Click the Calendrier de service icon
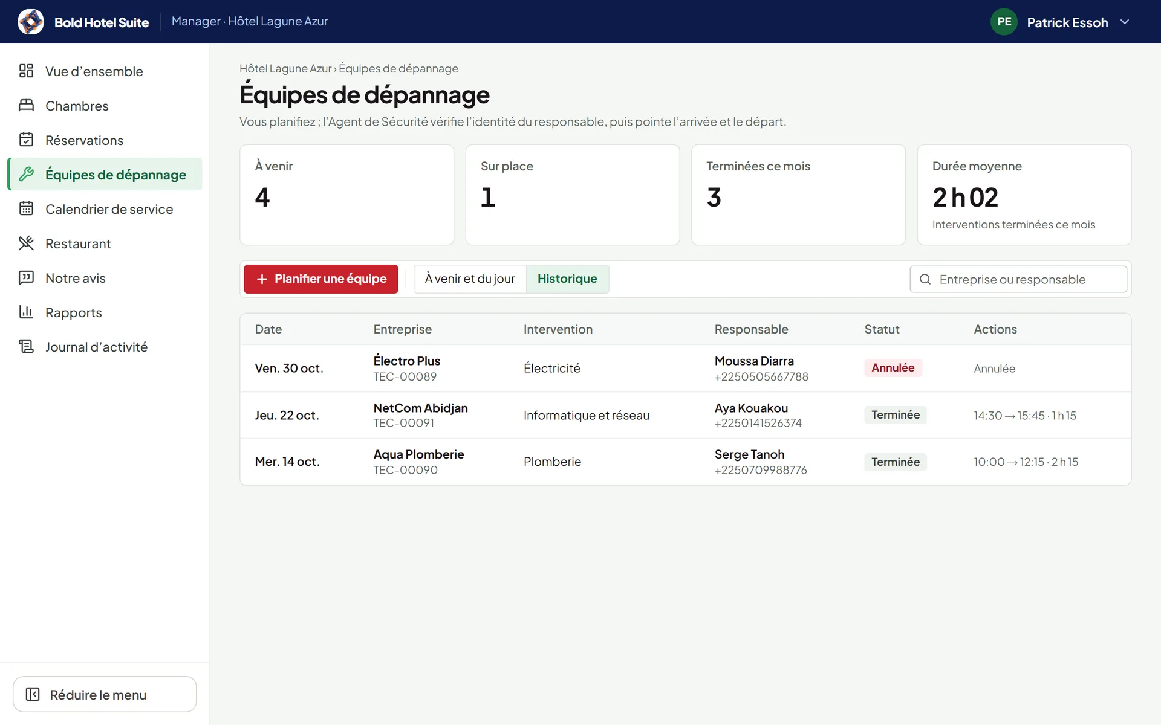1161x725 pixels. click(x=26, y=209)
